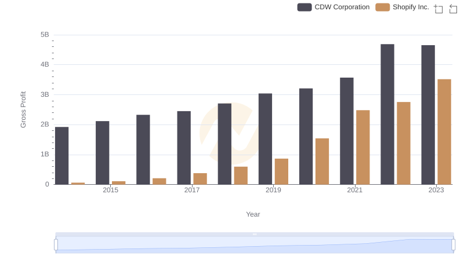
Task: Click the CDW Corporation bar for 2023
Action: tap(428, 115)
